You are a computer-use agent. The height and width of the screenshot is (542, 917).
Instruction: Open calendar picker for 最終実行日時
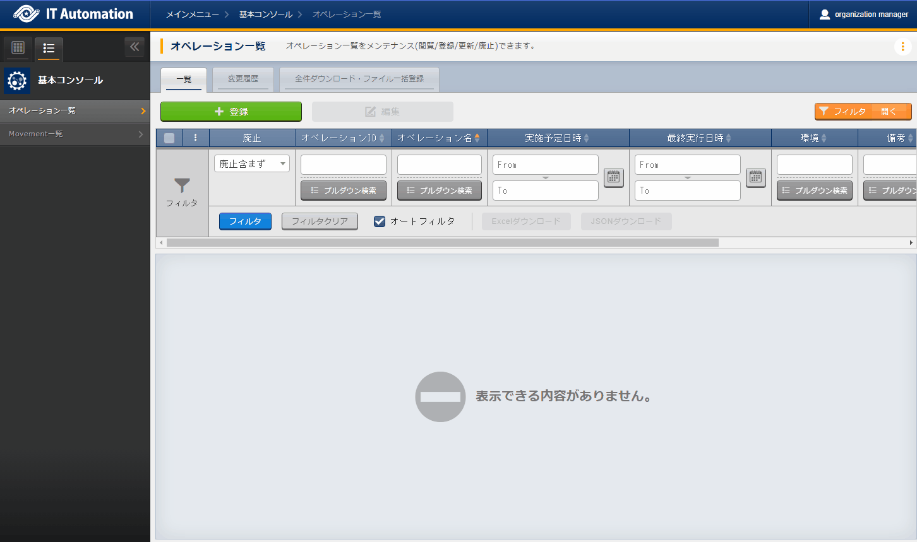(x=755, y=177)
